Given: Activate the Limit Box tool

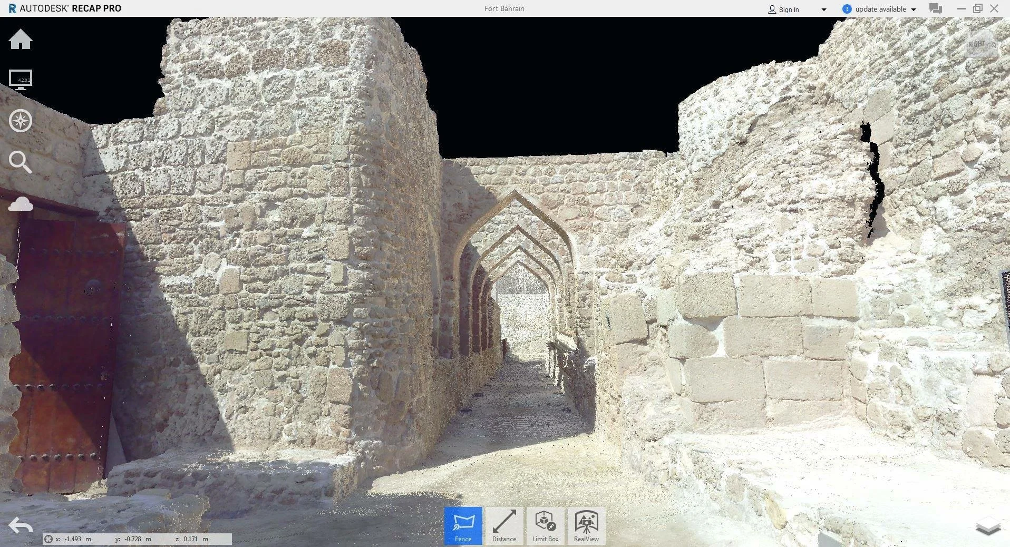Looking at the screenshot, I should (545, 525).
